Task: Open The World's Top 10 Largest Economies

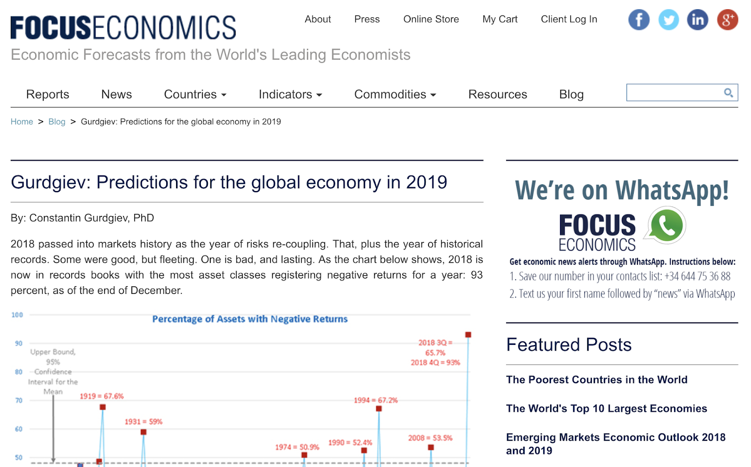Action: click(x=606, y=409)
